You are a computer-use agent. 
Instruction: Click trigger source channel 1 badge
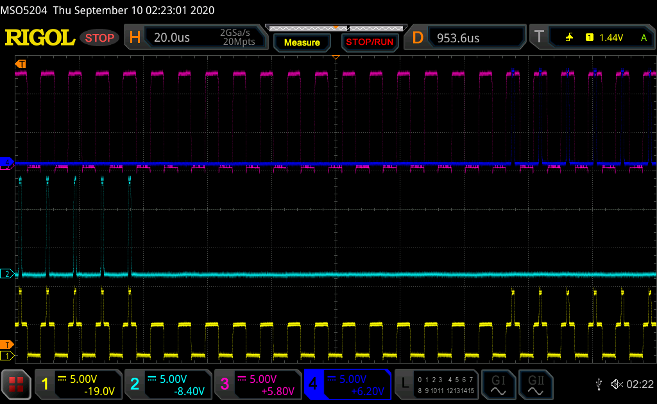pos(589,38)
